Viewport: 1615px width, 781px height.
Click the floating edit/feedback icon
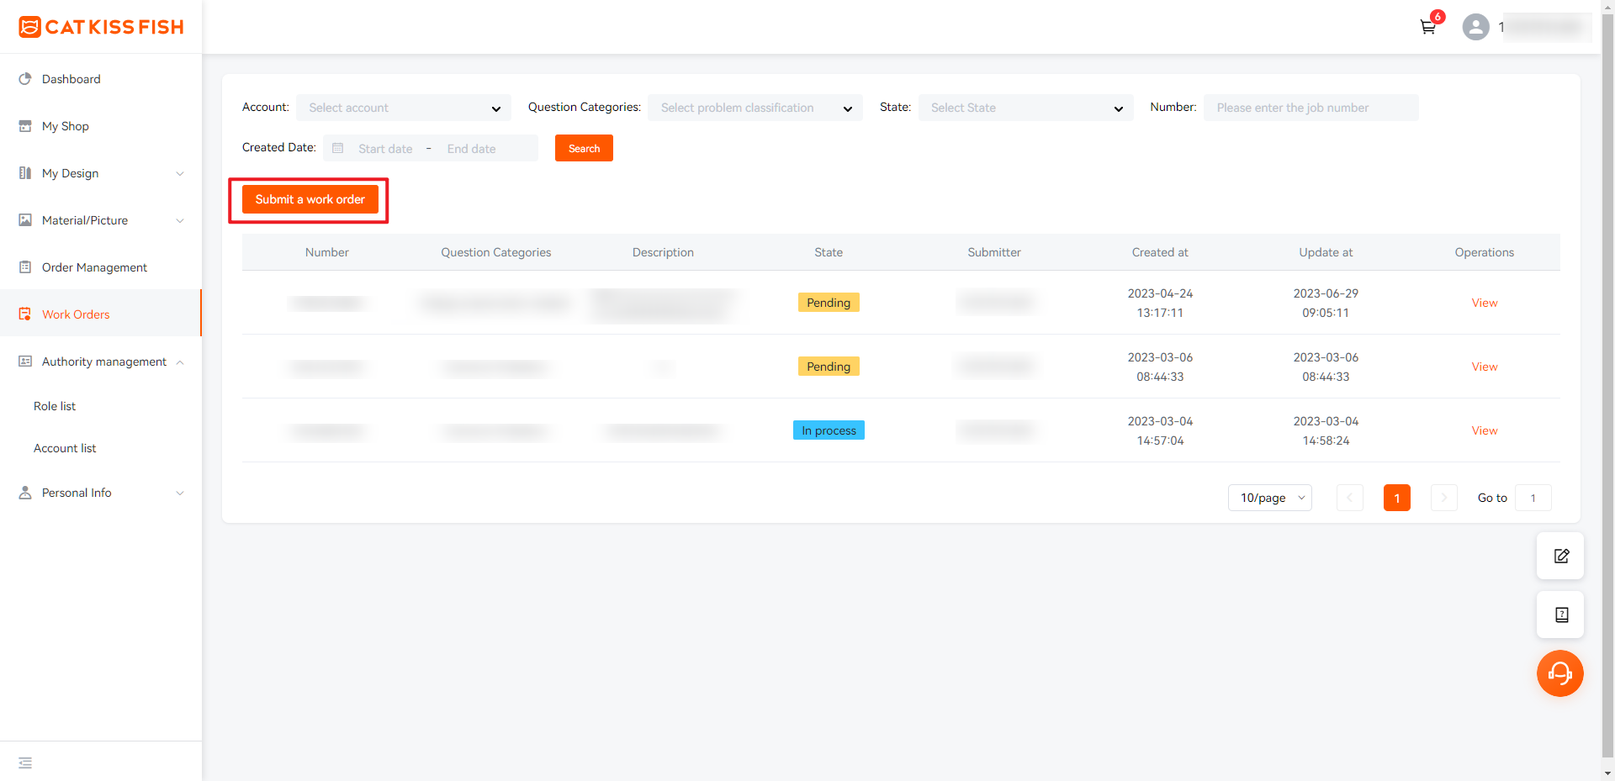(x=1560, y=556)
